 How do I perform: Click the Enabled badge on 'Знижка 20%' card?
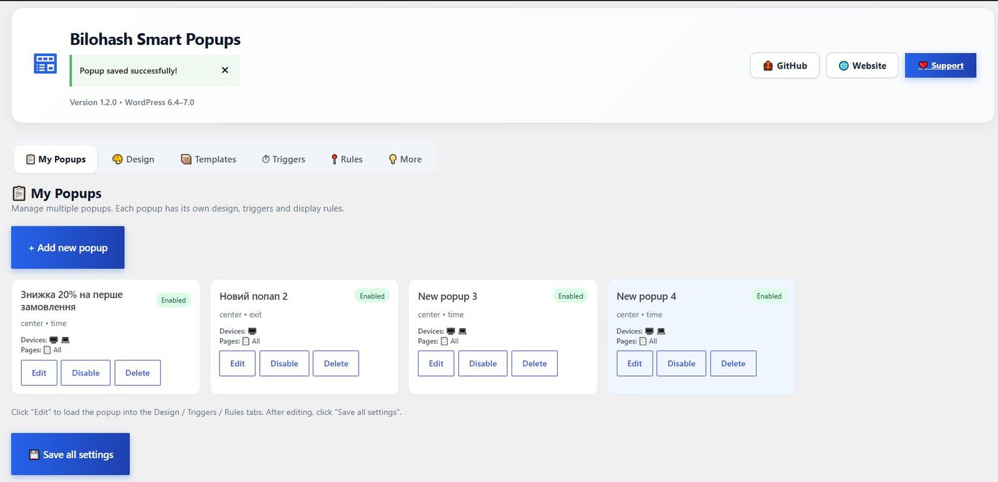pos(173,300)
